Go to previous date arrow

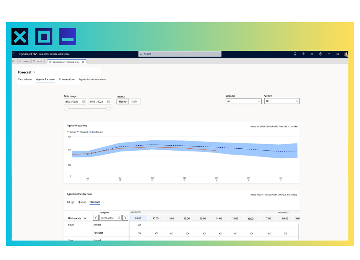96,218
